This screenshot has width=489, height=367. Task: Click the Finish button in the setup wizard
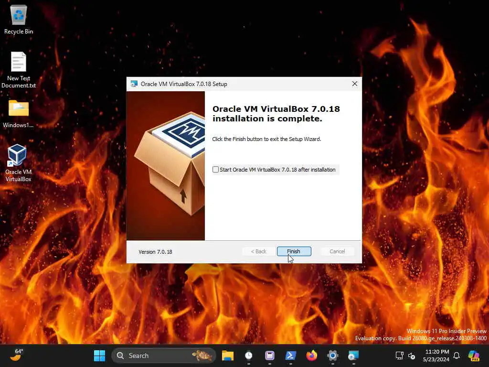click(294, 251)
